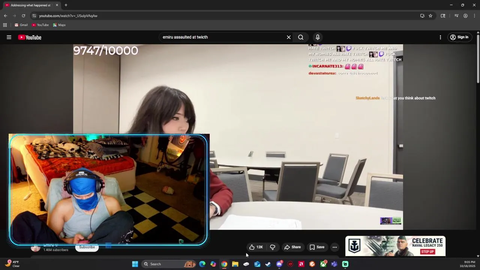
Task: Dislike the video
Action: [x=273, y=247]
